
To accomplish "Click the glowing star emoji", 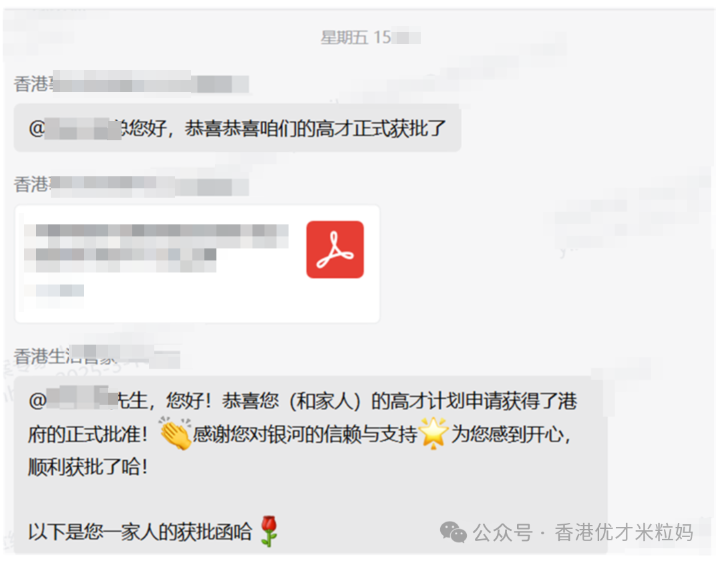I will (433, 433).
